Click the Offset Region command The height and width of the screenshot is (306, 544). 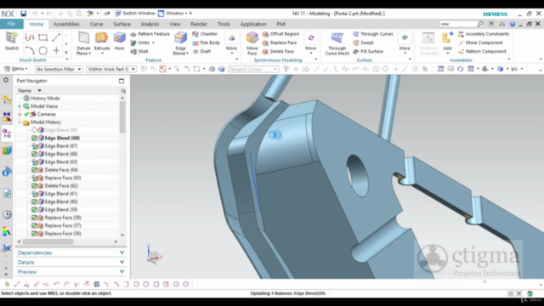click(281, 34)
